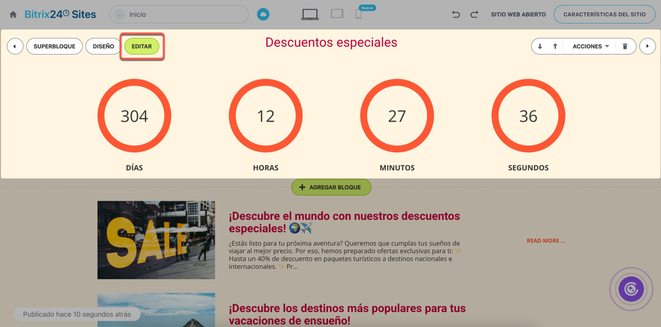Expand block panel with right arrow
This screenshot has height=327, width=661.
pyautogui.click(x=648, y=46)
